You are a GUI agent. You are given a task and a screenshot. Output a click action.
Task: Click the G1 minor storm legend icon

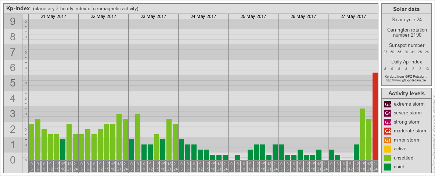[x=388, y=140]
